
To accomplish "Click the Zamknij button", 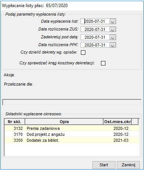I will (x=128, y=165).
